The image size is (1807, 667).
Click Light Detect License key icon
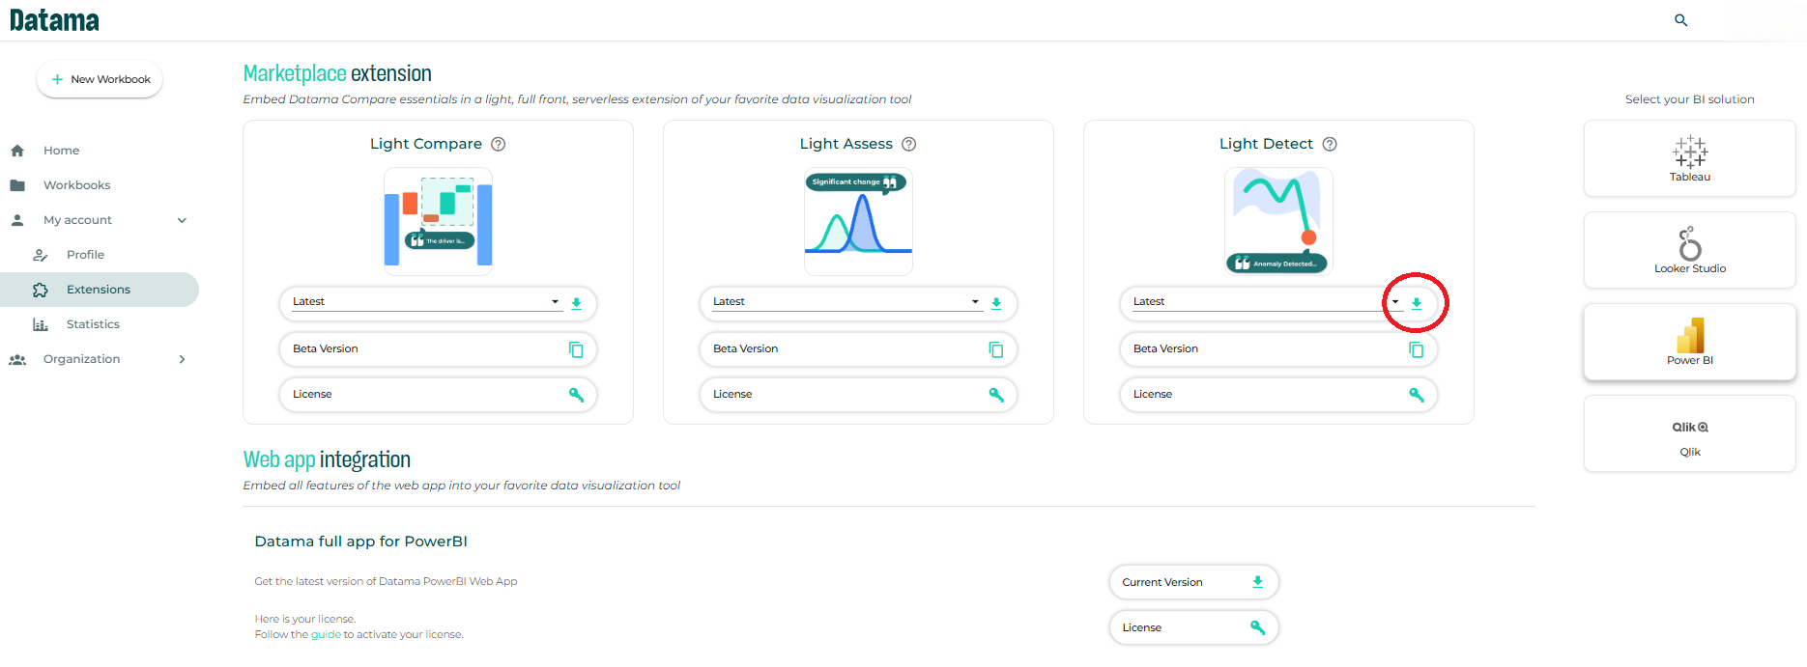click(x=1417, y=394)
